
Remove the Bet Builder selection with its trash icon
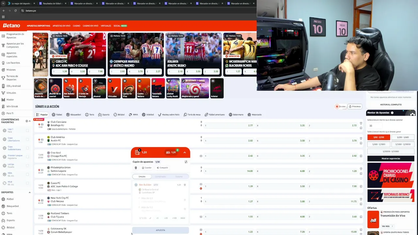pyautogui.click(x=185, y=185)
